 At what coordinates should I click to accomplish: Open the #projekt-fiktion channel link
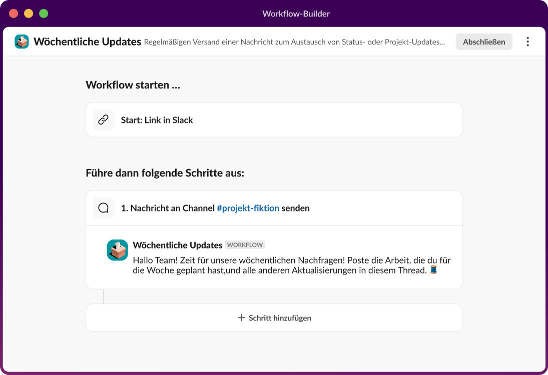click(249, 208)
